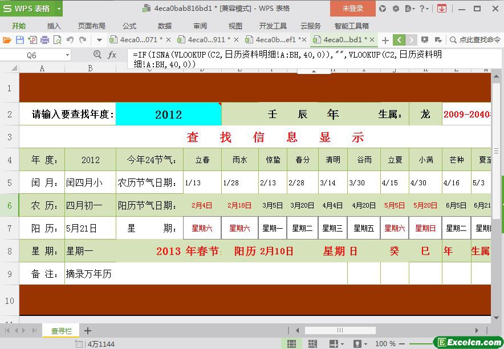Open the insert function fx button
Screen dimensions: 504x349
112,55
